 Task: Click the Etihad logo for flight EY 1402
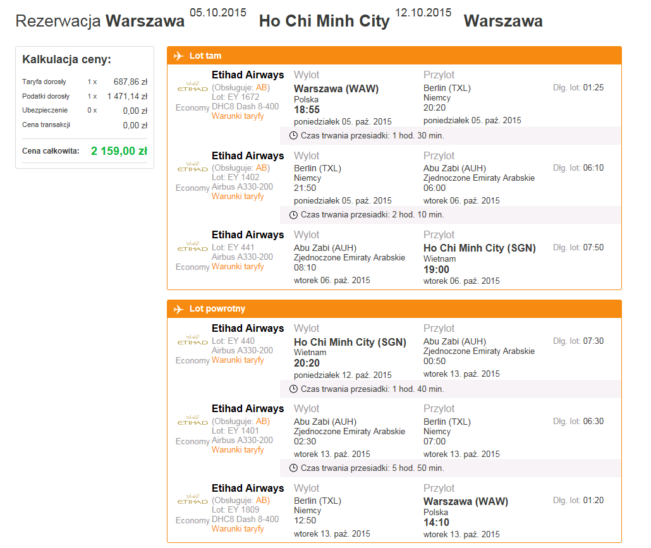click(x=193, y=166)
